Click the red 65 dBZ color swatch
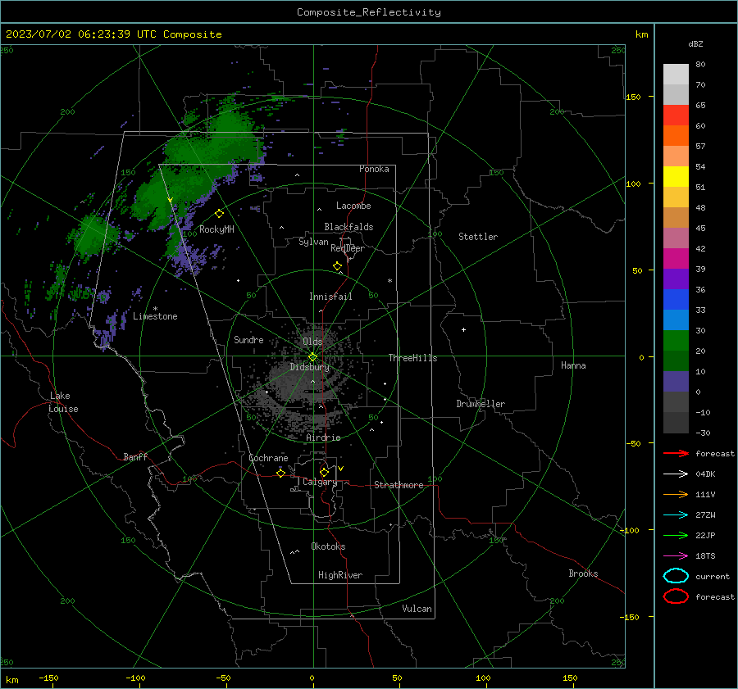The width and height of the screenshot is (738, 689). pyautogui.click(x=676, y=116)
